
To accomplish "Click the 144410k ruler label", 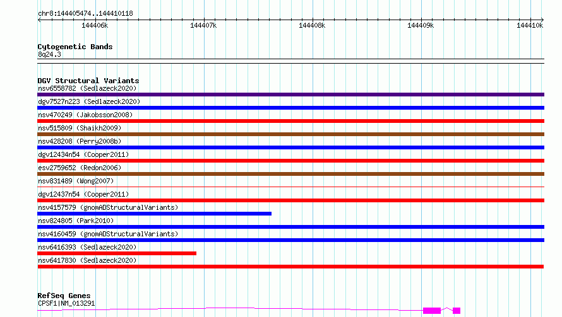I will 530,25.
